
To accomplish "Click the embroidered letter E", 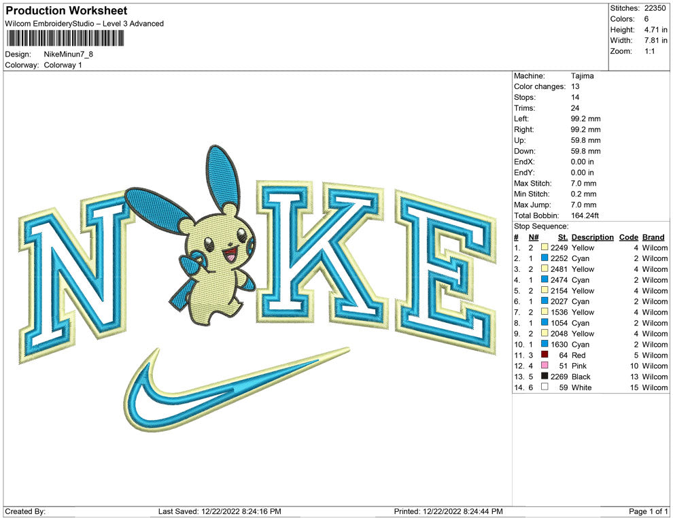I will [x=445, y=271].
